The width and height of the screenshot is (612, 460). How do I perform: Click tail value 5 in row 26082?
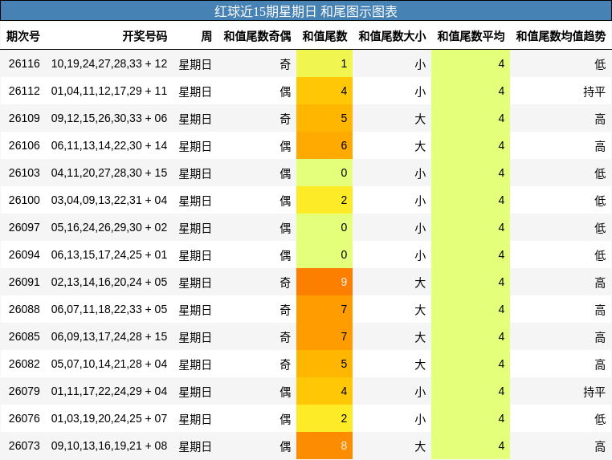click(324, 364)
